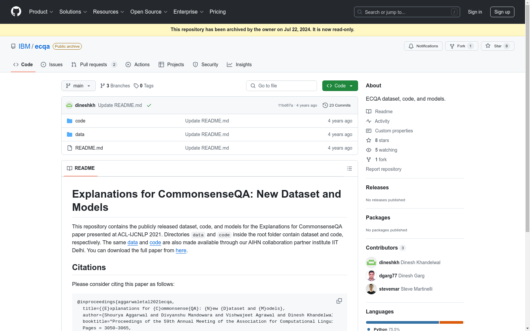530x331 pixels.
Task: Focus the Search or jump to field
Action: [x=407, y=12]
